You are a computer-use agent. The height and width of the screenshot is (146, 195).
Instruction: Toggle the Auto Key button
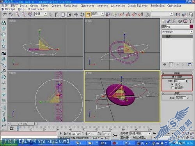coord(124,134)
